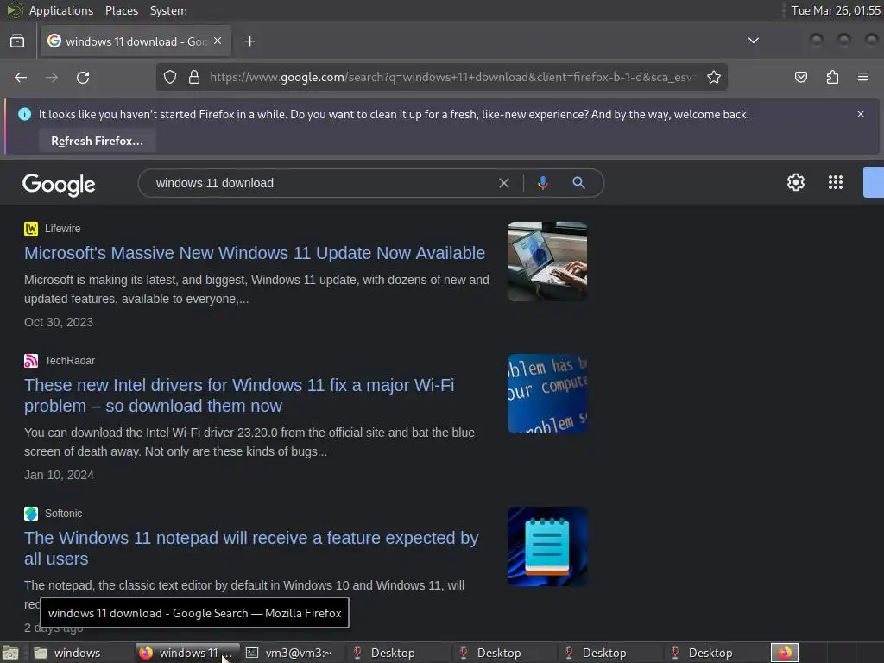Click the Firefox icon in taskbar tray
This screenshot has width=884, height=663.
click(784, 653)
